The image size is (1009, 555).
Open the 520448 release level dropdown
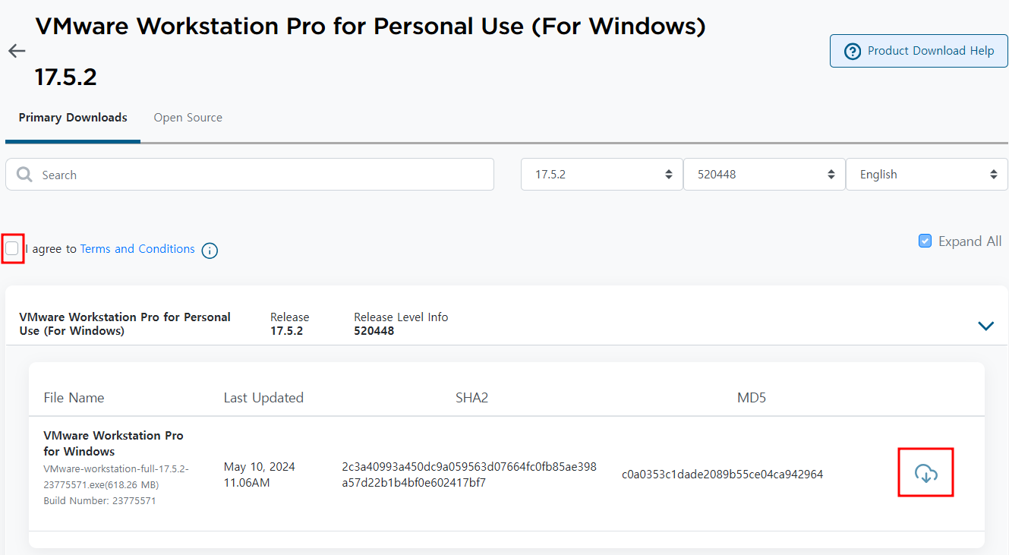pyautogui.click(x=765, y=174)
